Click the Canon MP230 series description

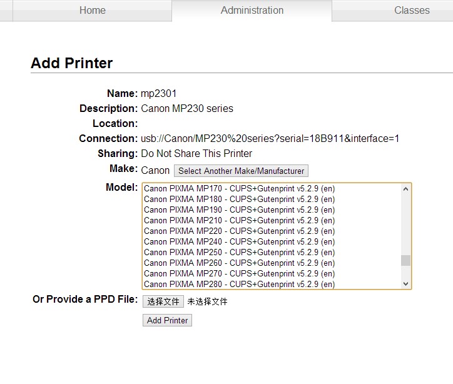point(187,109)
